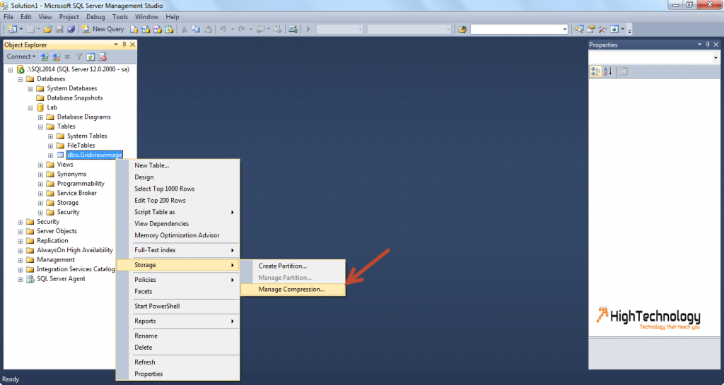Click the Save icon in the toolbar
The height and width of the screenshot is (385, 724).
(59, 29)
